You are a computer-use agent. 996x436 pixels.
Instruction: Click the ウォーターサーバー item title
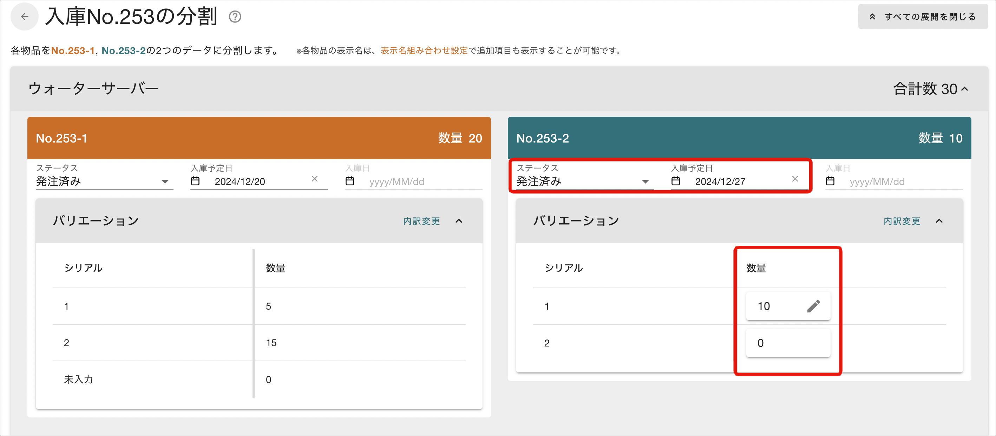(x=93, y=89)
